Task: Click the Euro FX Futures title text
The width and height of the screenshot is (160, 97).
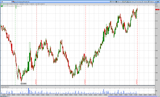Action: tap(22, 2)
